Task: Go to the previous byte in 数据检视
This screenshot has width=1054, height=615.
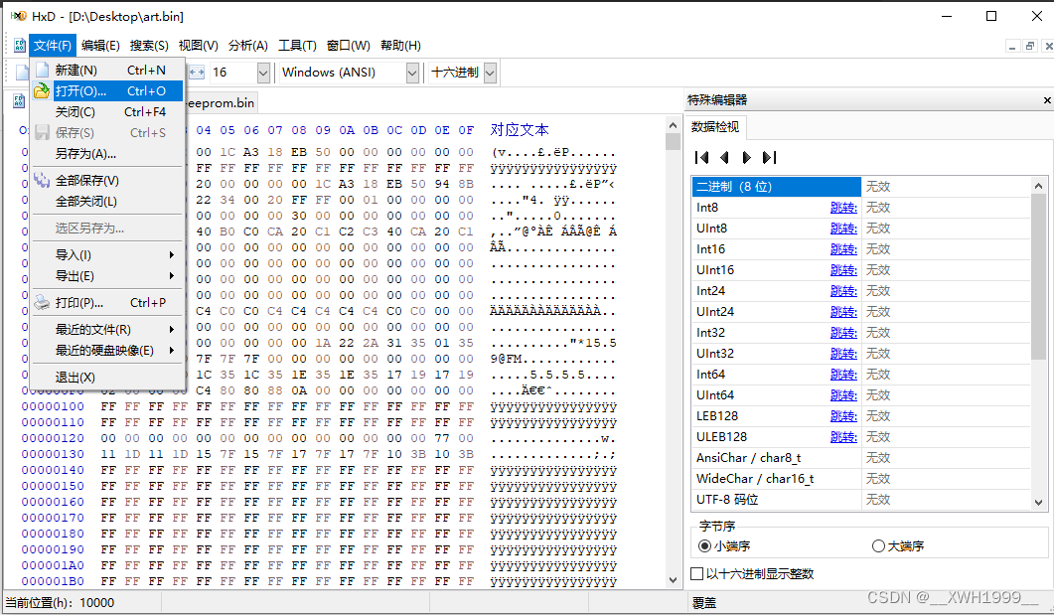Action: coord(724,157)
